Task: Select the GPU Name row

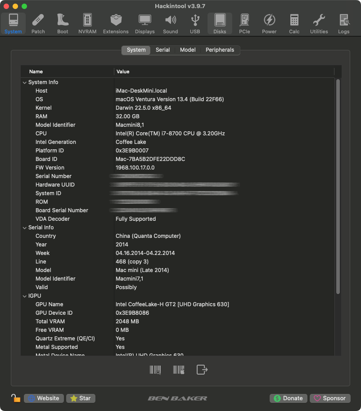Action: 178,304
